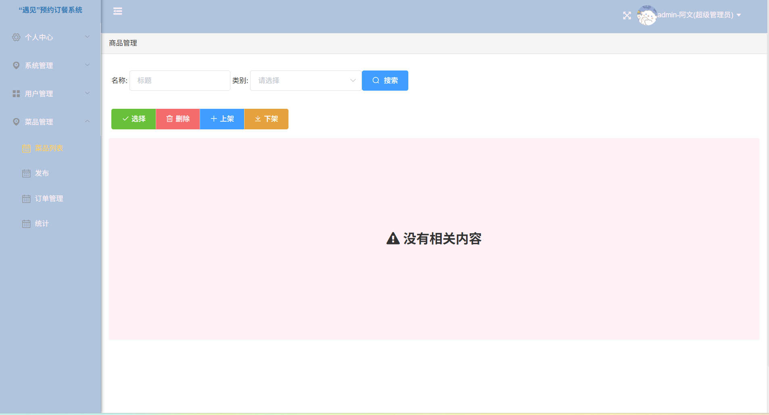Click the warning triangle icon

point(393,239)
